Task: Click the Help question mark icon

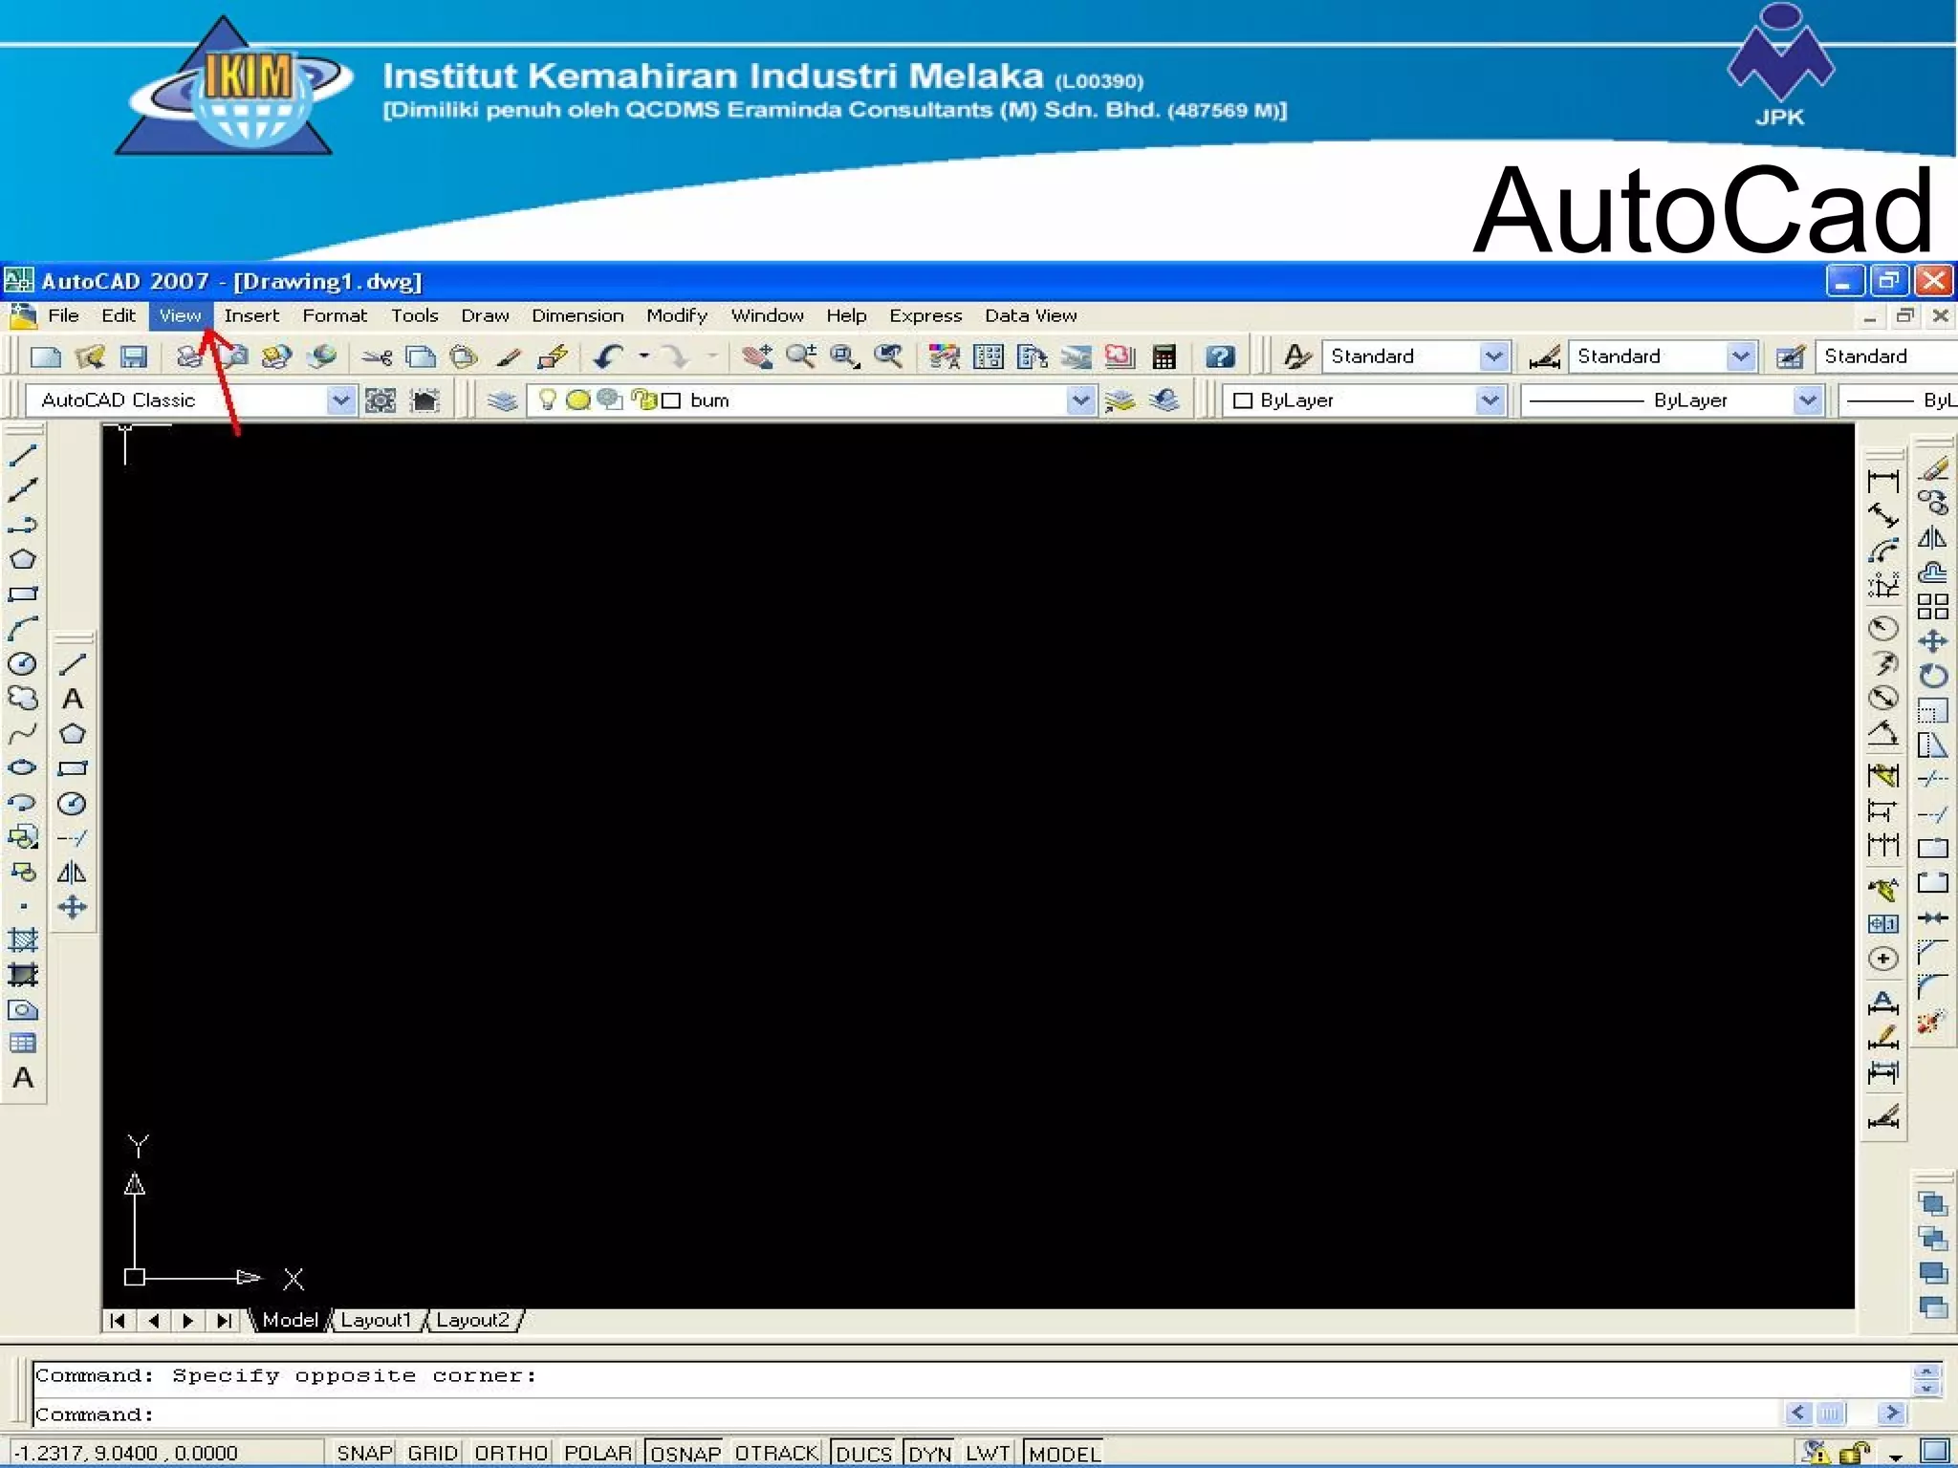Action: coord(1220,357)
